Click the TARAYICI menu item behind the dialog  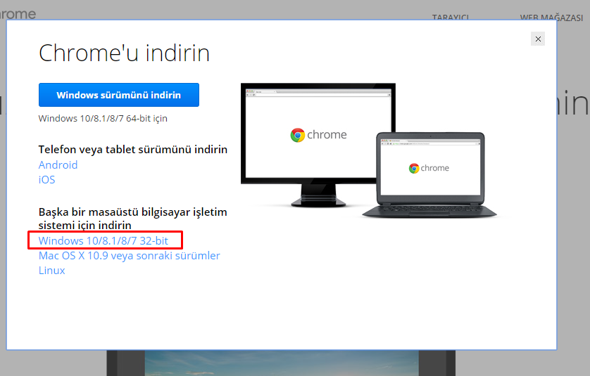tap(451, 18)
